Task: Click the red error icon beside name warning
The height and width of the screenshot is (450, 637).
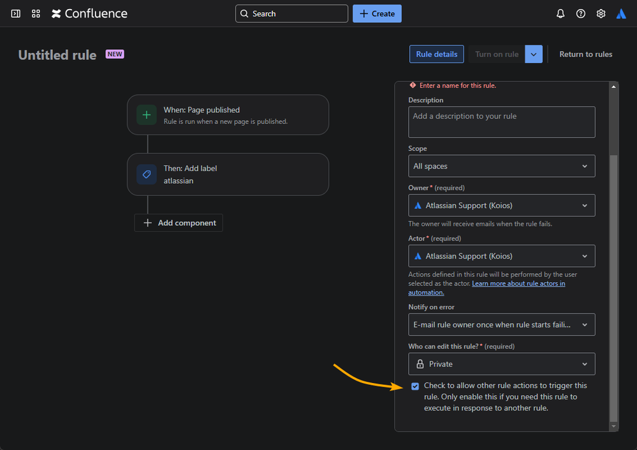Action: tap(413, 86)
